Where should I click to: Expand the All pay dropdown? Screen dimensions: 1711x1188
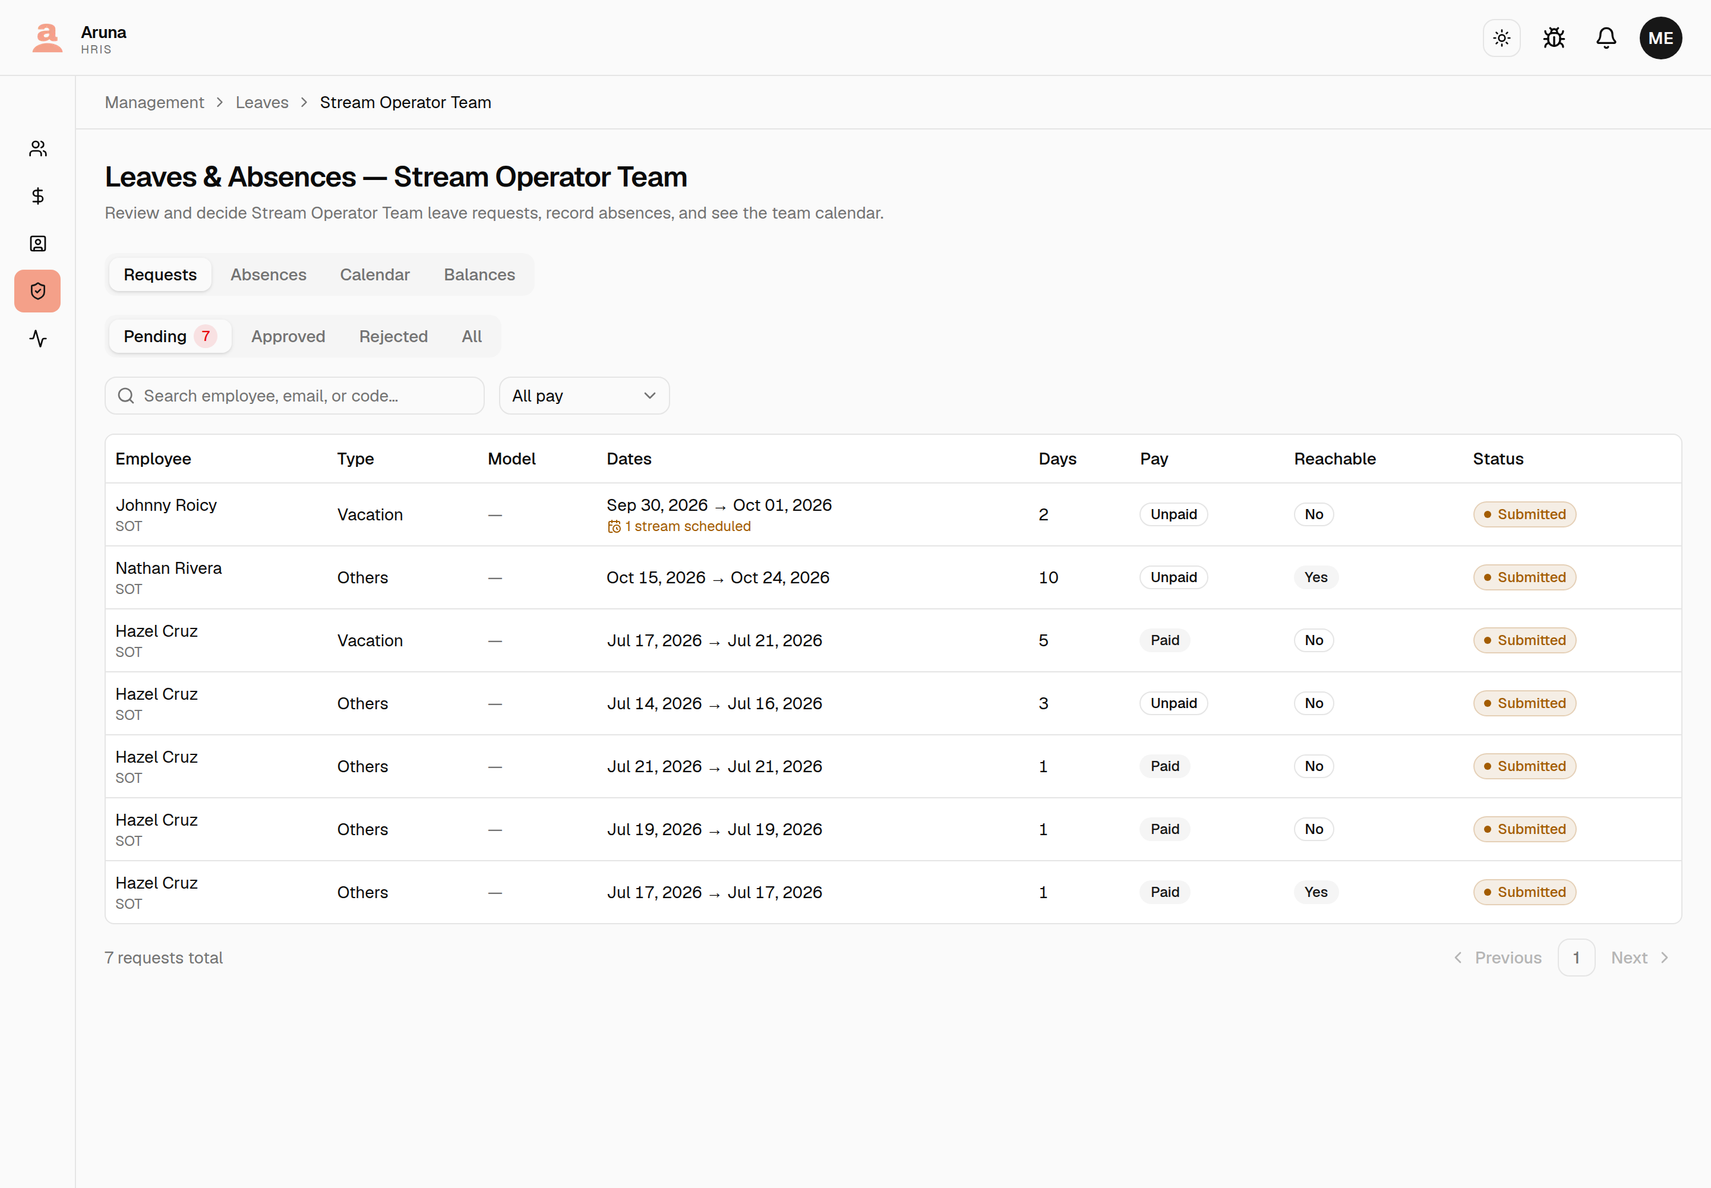pyautogui.click(x=584, y=396)
